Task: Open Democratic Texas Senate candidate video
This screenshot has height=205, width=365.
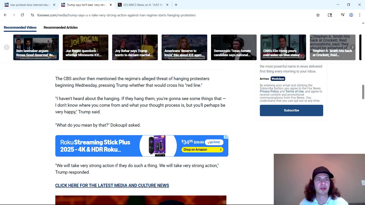Action: [x=234, y=47]
